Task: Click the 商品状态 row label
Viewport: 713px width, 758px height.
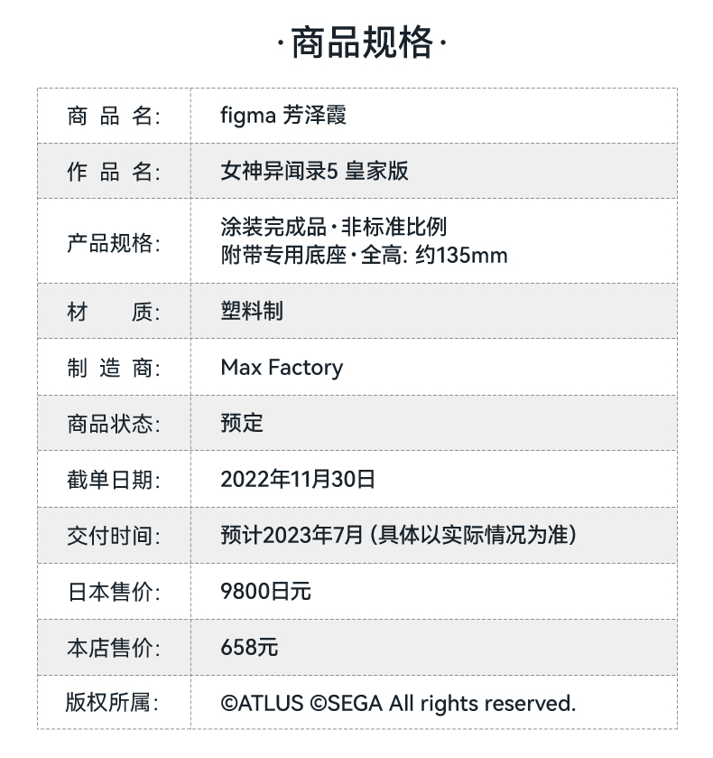Action: point(113,424)
